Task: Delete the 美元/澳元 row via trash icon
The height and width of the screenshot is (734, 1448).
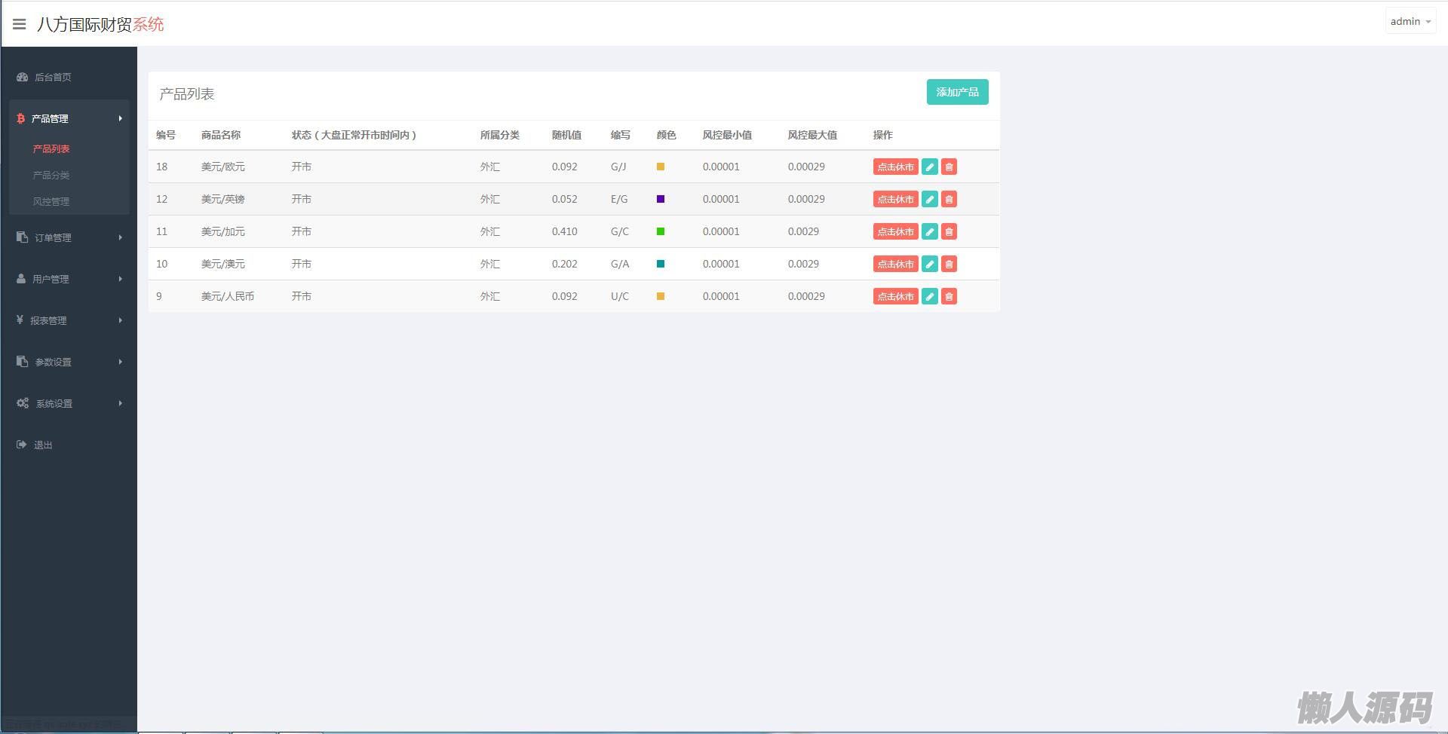Action: click(x=949, y=265)
